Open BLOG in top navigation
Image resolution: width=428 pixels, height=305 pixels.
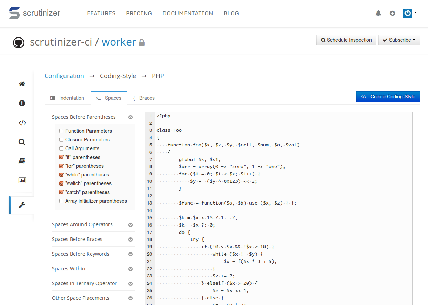(231, 13)
